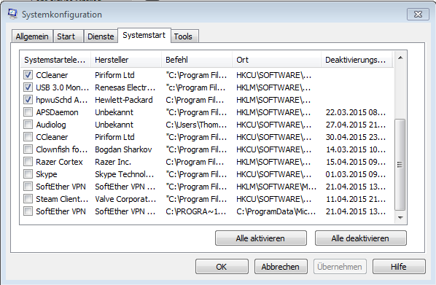
Task: Enable the APSDaemon startup item
Action: (x=28, y=112)
